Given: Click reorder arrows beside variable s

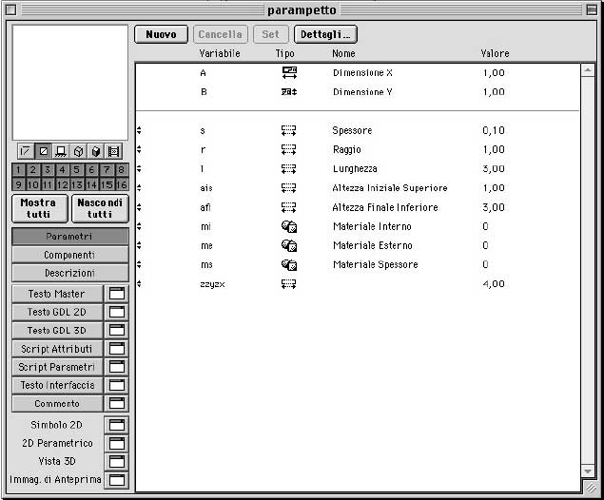Looking at the screenshot, I should [139, 130].
